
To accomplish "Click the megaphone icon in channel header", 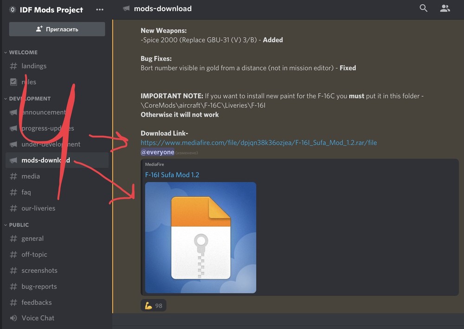I will (126, 8).
